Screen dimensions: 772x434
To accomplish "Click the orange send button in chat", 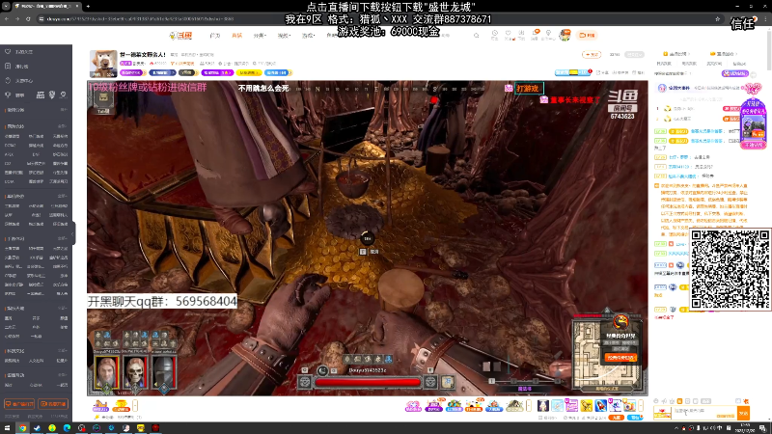I will [x=743, y=413].
